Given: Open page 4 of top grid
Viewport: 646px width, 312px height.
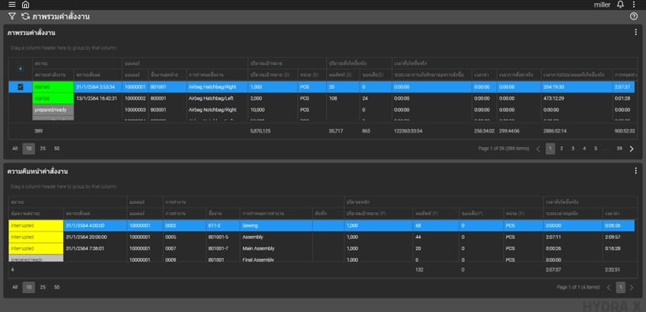Looking at the screenshot, I should pos(584,149).
